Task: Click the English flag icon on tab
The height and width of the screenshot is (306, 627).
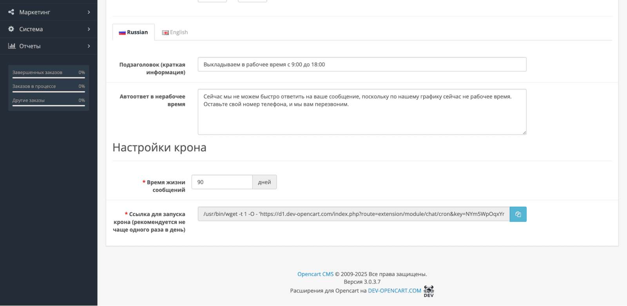Action: tap(165, 32)
